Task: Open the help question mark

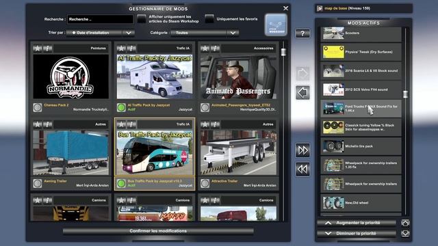Action: point(302,33)
